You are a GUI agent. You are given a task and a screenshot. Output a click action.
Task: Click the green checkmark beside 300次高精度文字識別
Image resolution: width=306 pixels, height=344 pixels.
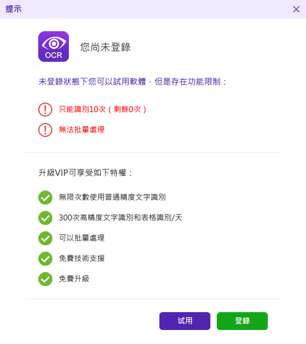(45, 218)
